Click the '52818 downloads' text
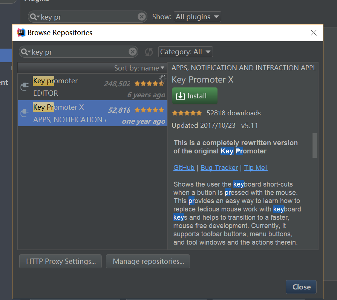 point(234,113)
